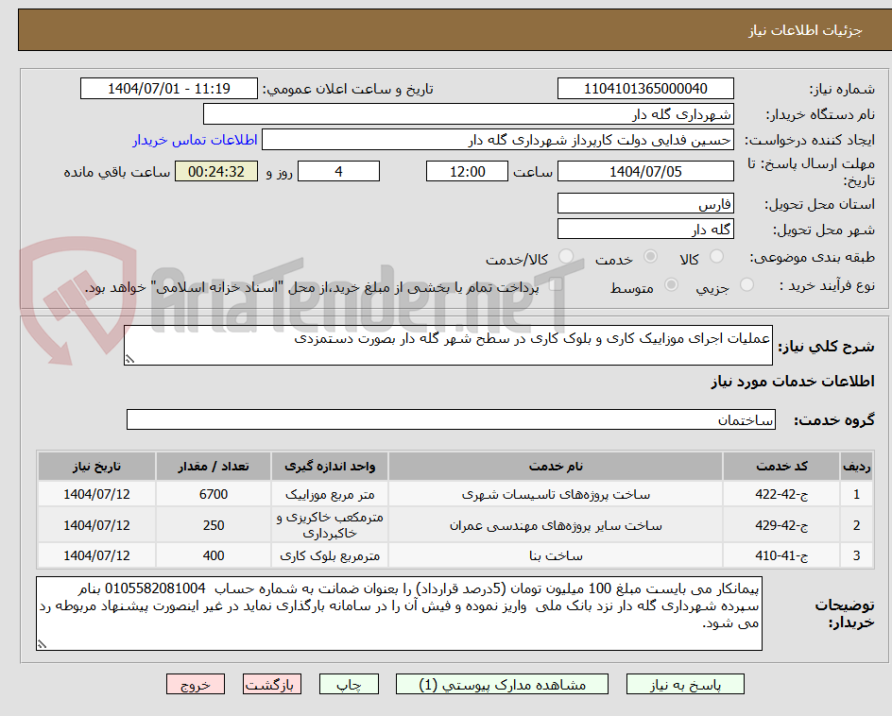Click the buyer name field شهرداری گله دار
892x716 pixels.
468,114
